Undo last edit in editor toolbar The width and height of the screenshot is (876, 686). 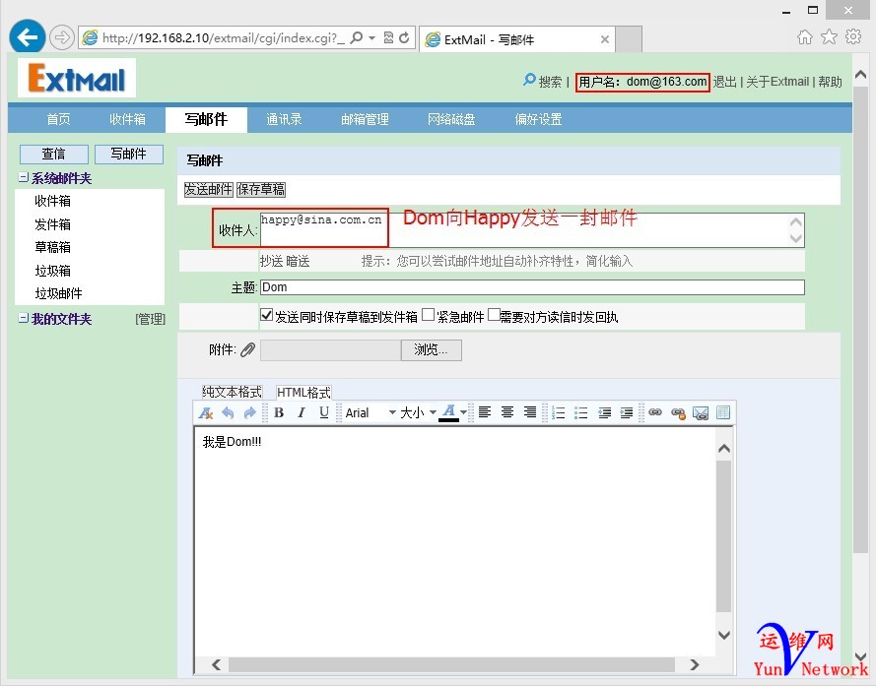(x=228, y=413)
